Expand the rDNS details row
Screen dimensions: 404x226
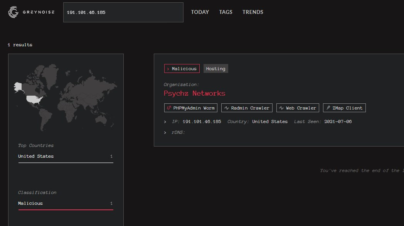coord(165,132)
